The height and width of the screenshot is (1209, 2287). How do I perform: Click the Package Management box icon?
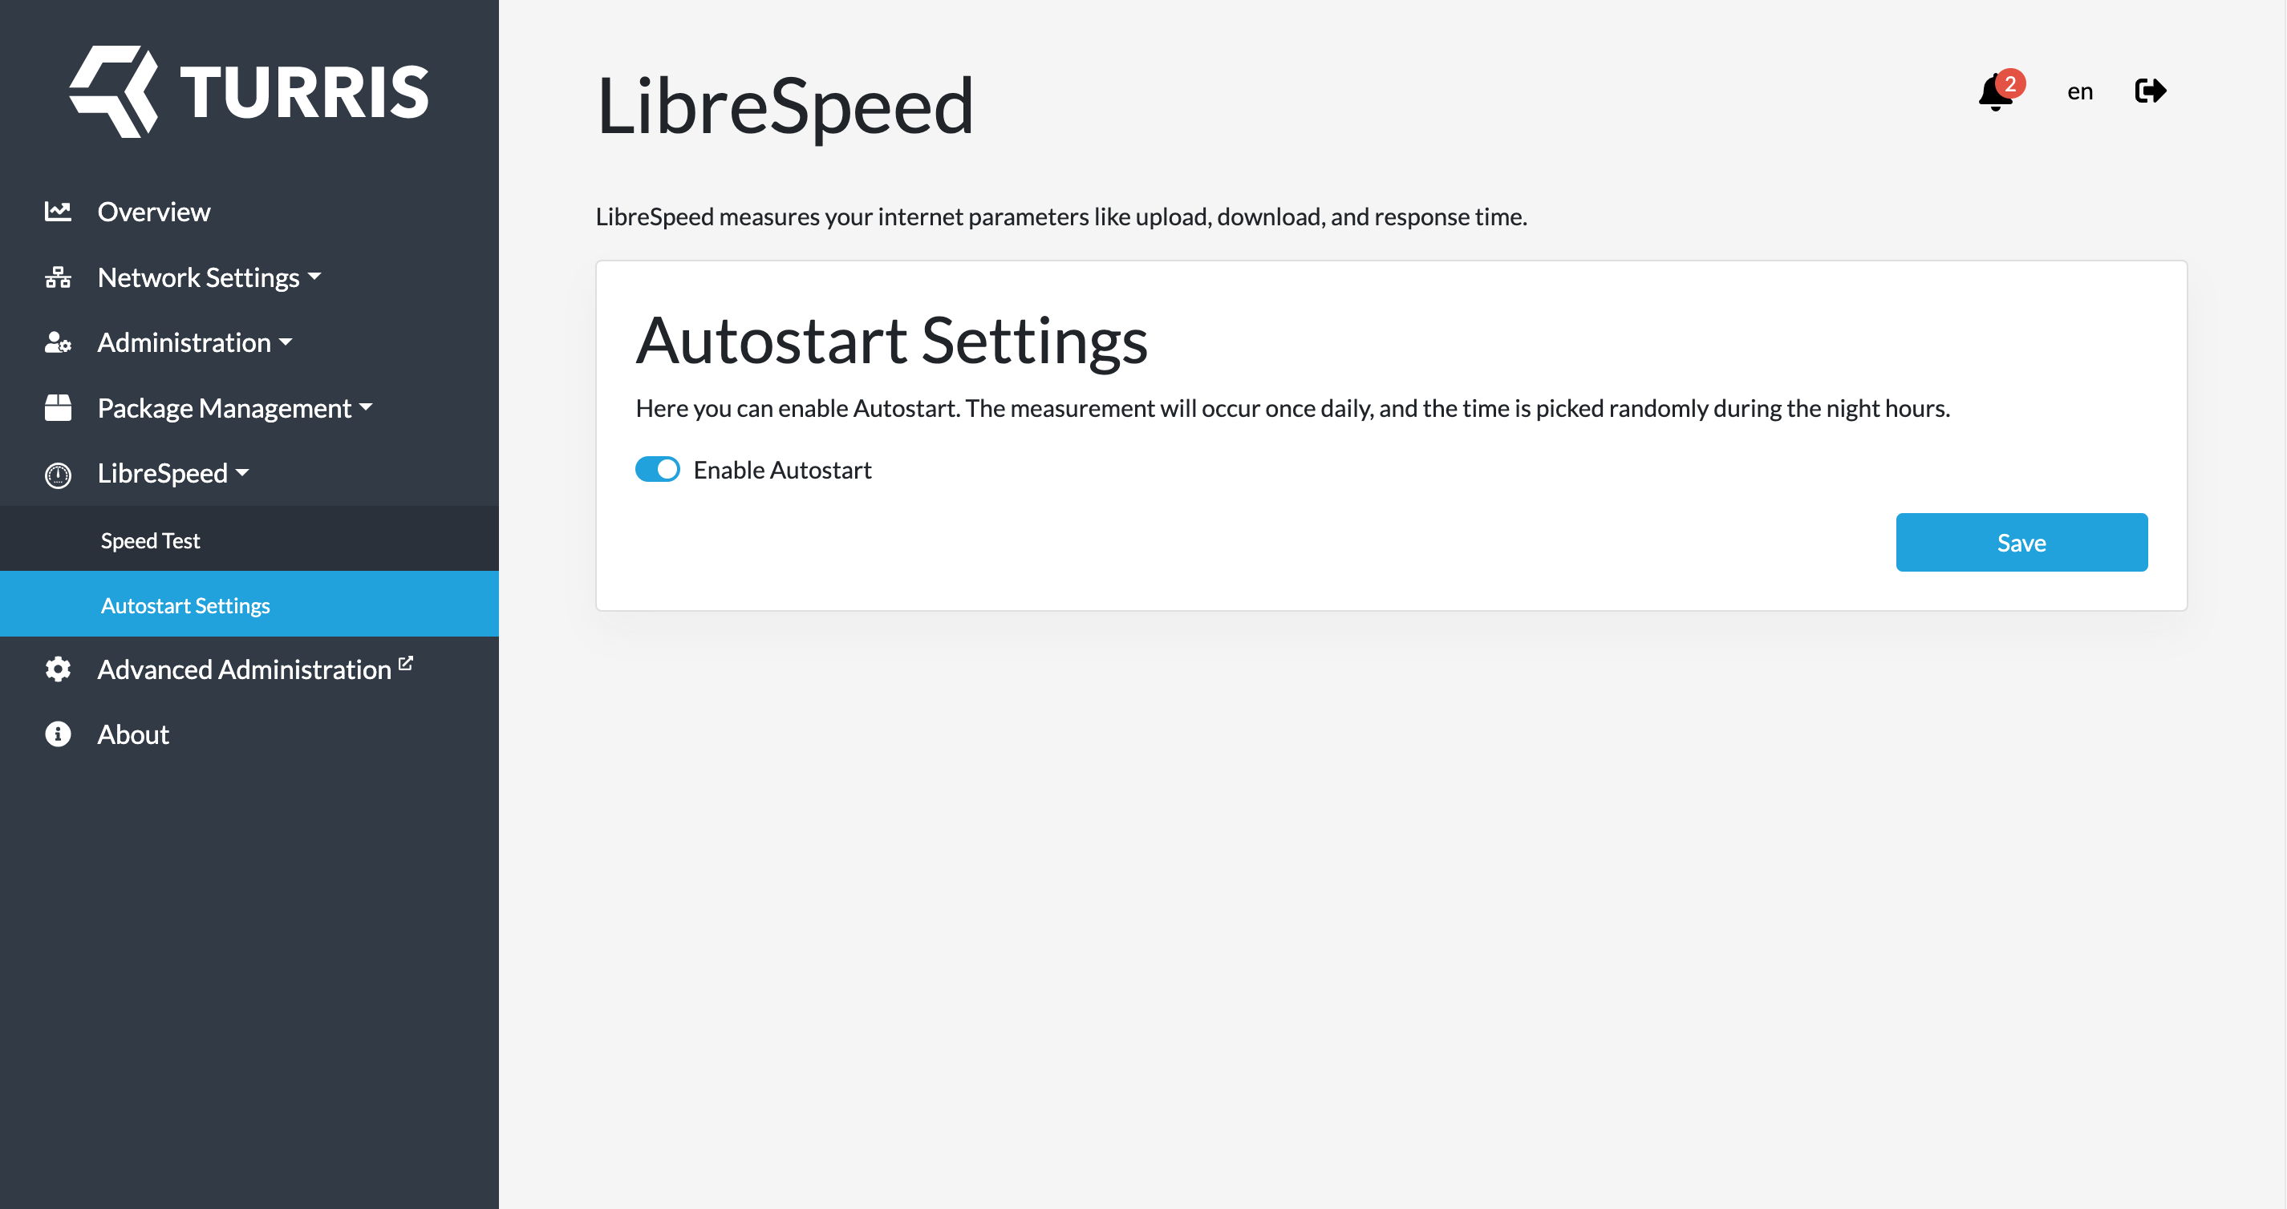coord(58,408)
